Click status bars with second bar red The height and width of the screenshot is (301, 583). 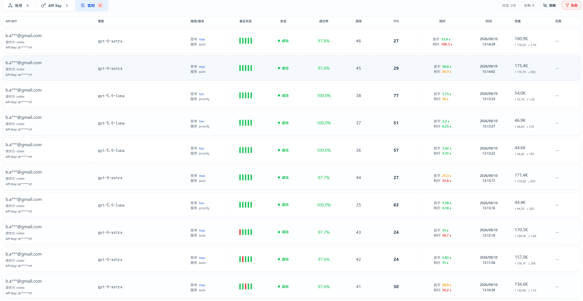245,259
